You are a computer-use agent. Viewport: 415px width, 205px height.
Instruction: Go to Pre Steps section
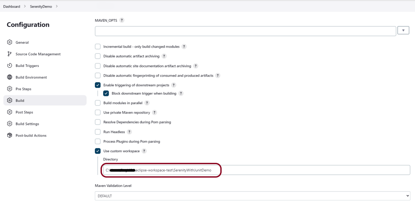(23, 89)
